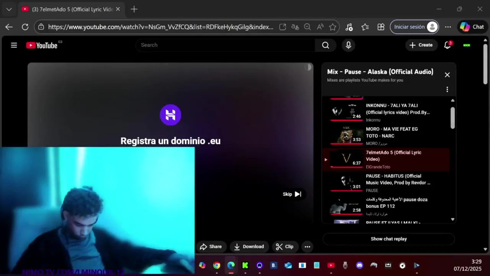Go back in the Edge browser
The width and height of the screenshot is (490, 276).
9,27
